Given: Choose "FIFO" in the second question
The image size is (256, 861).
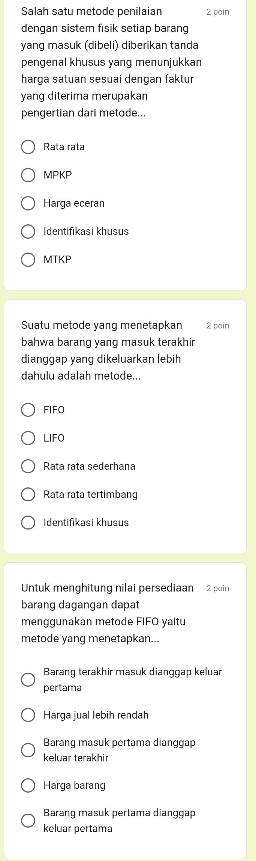Looking at the screenshot, I should (28, 409).
